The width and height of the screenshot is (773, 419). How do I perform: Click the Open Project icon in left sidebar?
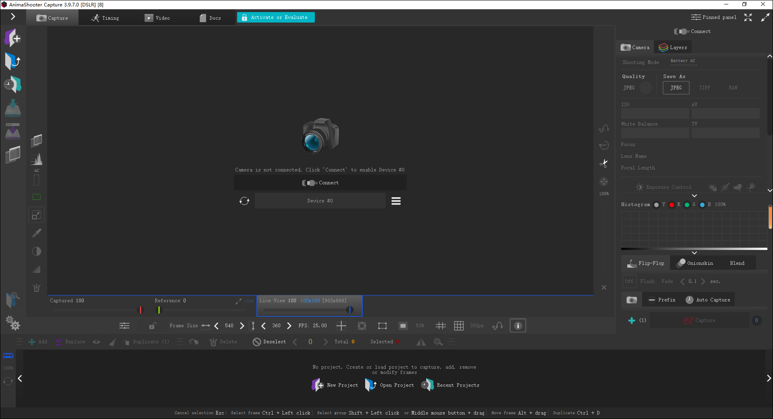[12, 61]
